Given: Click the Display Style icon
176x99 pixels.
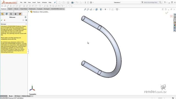Looking at the screenshot, I should click(x=101, y=9).
